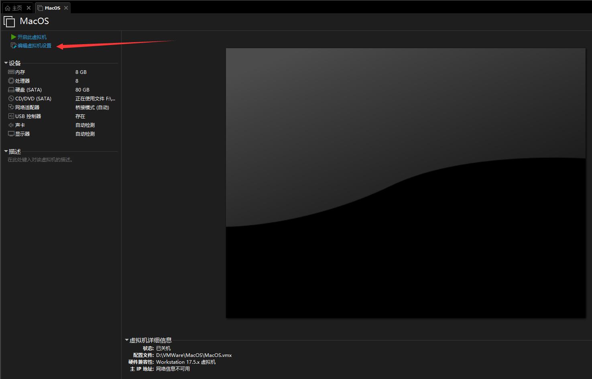Open the network adapter (网络适配器) icon
The width and height of the screenshot is (592, 379).
coord(11,108)
